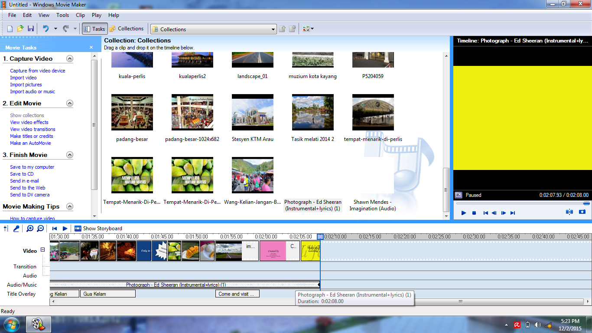Click the volume icon in the system tray
Screen dimensions: 592x333
(538, 325)
